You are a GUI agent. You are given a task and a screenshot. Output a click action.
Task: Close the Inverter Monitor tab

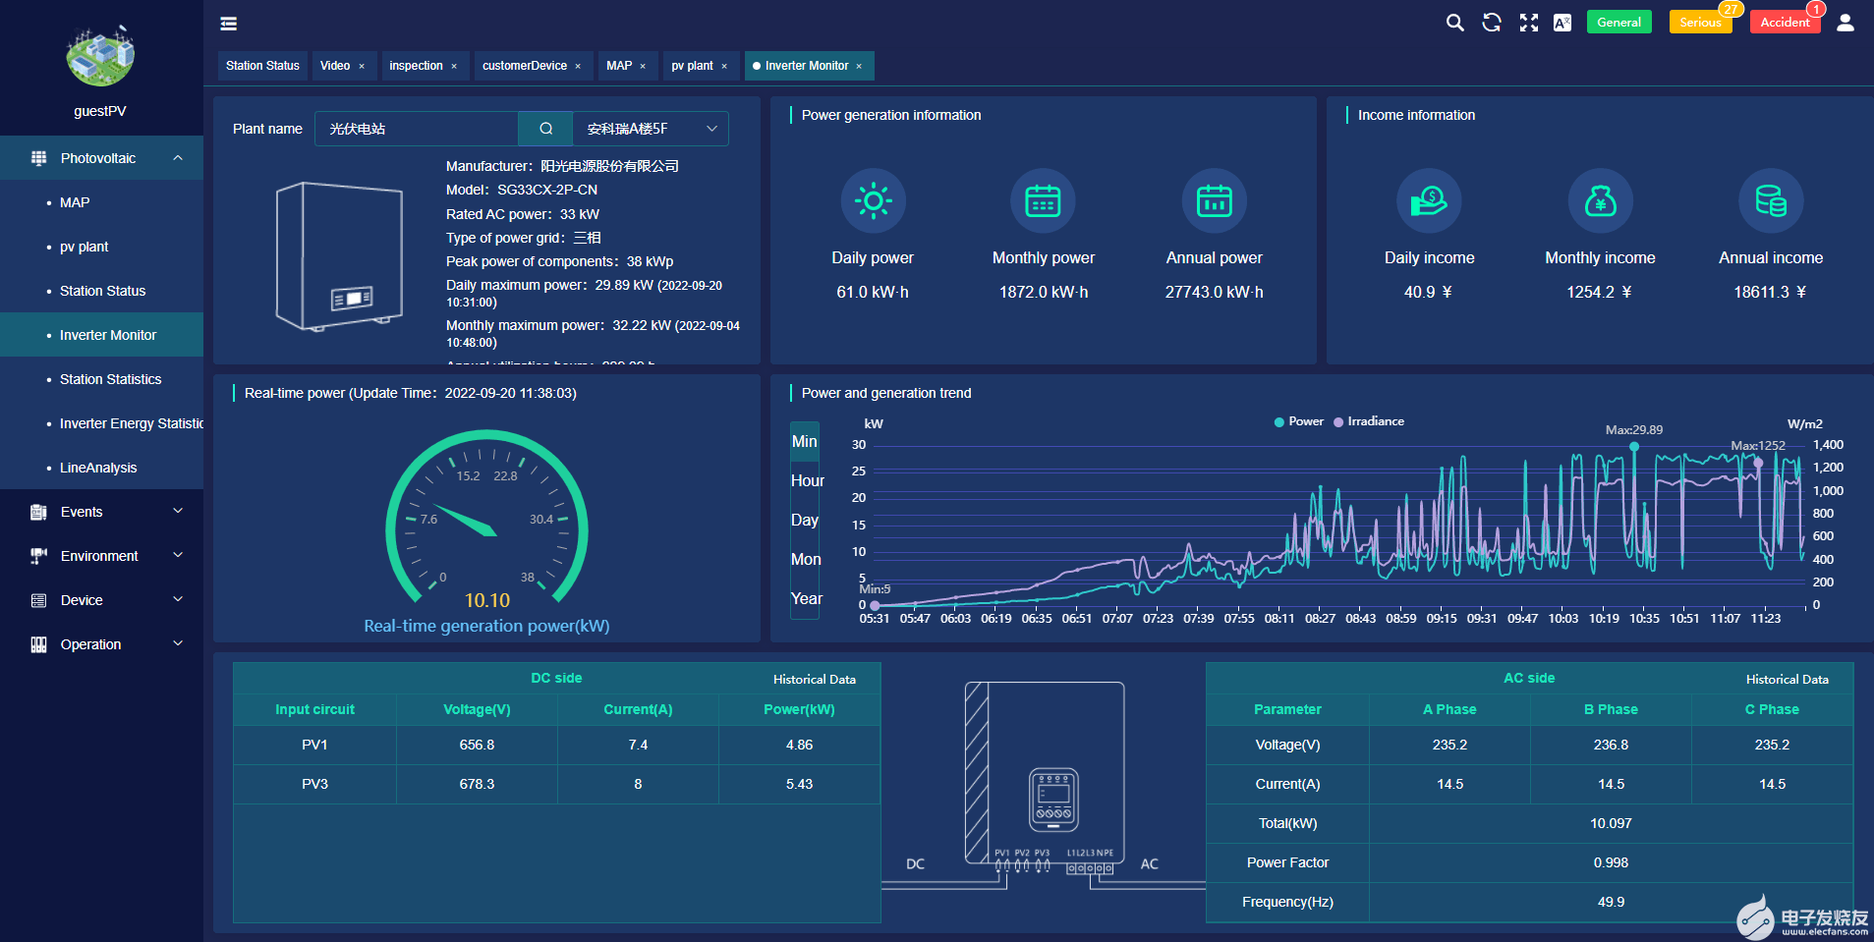tap(859, 67)
